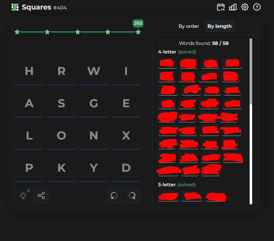Click the word list scrollbar thumb

pyautogui.click(x=251, y=71)
